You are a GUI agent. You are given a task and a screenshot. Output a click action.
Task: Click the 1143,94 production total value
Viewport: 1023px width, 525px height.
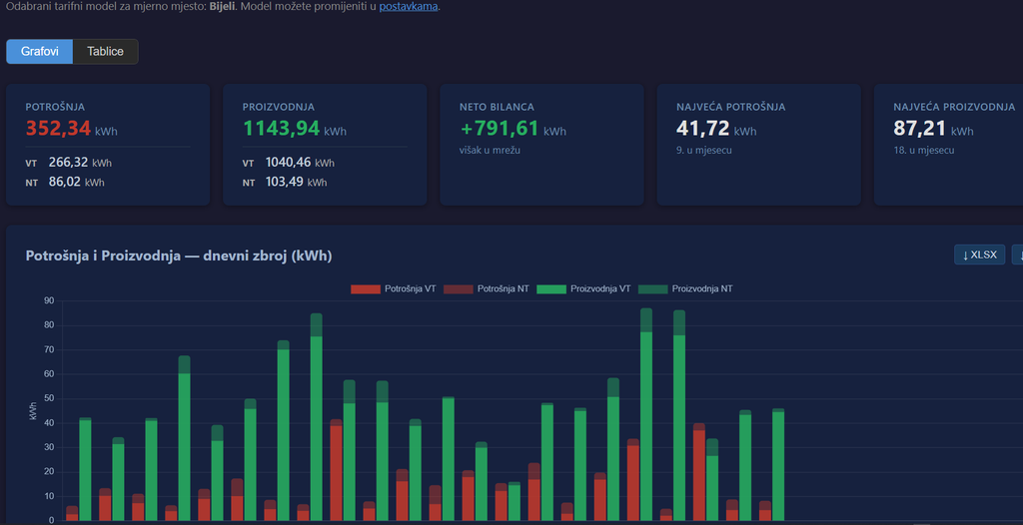281,129
